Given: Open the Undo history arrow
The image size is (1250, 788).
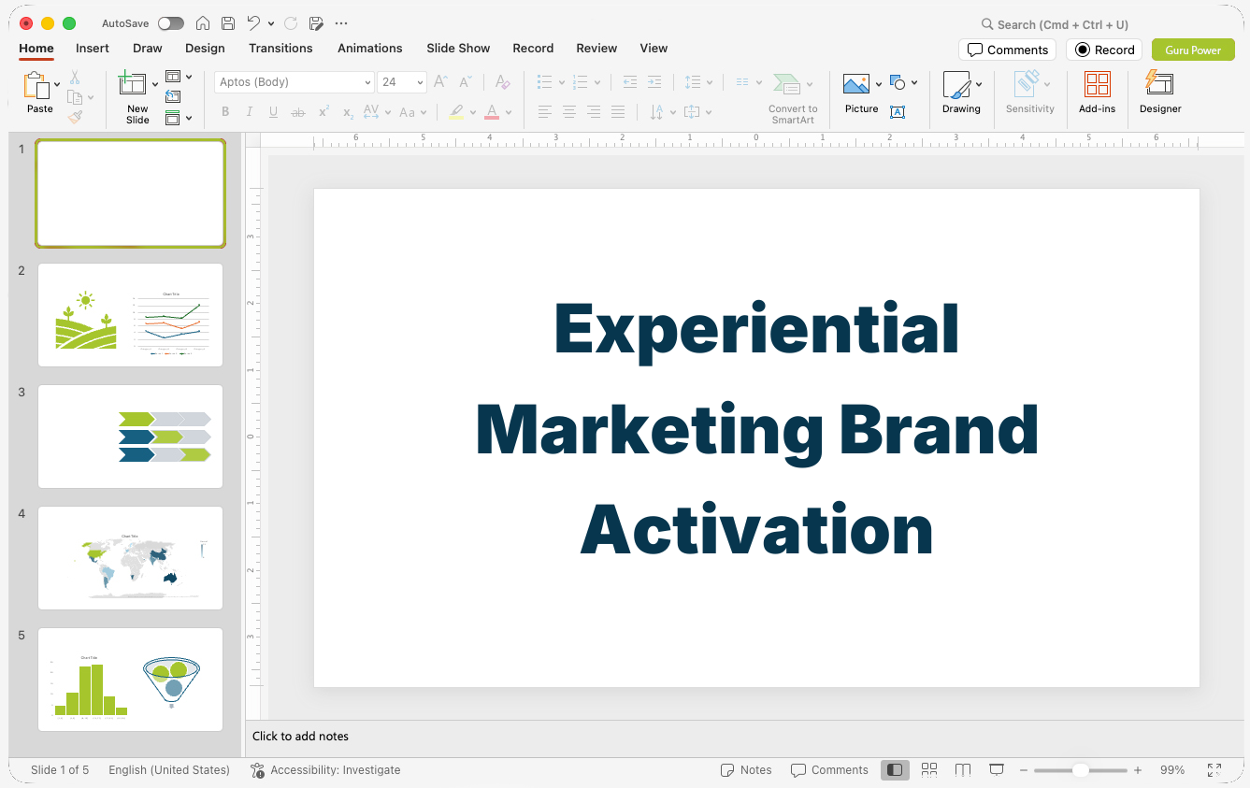Looking at the screenshot, I should [271, 23].
